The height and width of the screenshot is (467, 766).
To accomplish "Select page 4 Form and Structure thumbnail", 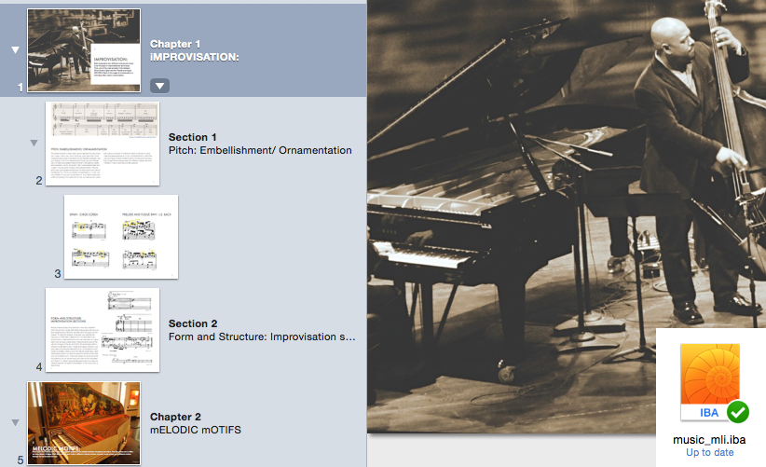I will point(103,330).
